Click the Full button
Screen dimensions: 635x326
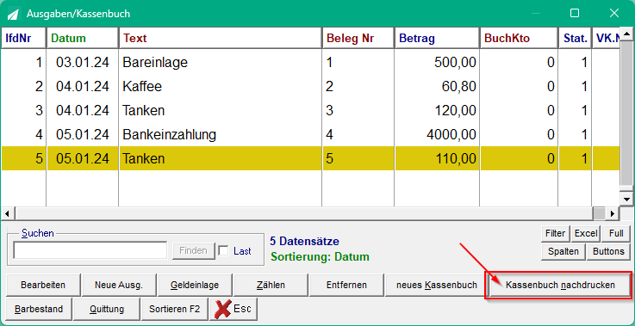coord(616,233)
